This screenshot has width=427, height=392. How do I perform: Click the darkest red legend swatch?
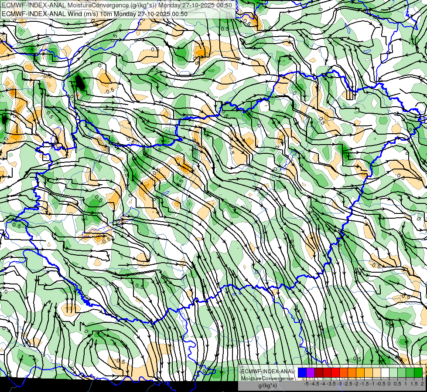319,372
